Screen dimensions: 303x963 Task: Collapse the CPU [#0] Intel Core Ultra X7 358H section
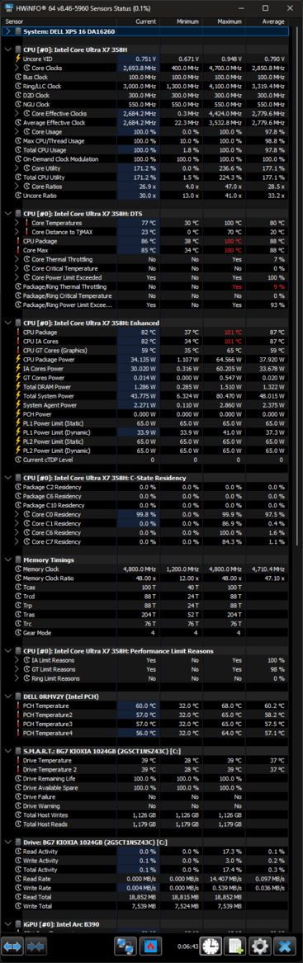[7, 50]
